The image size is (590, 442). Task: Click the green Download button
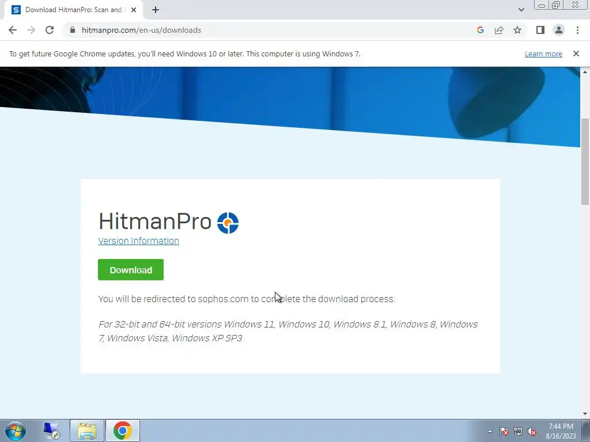tap(131, 269)
